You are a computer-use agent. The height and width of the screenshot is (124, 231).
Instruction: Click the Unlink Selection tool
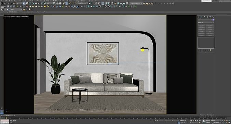pos(12,3)
